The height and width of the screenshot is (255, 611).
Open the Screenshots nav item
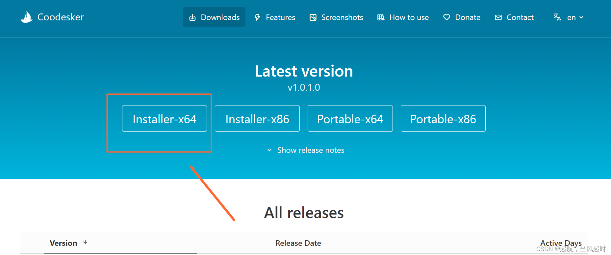coord(336,17)
